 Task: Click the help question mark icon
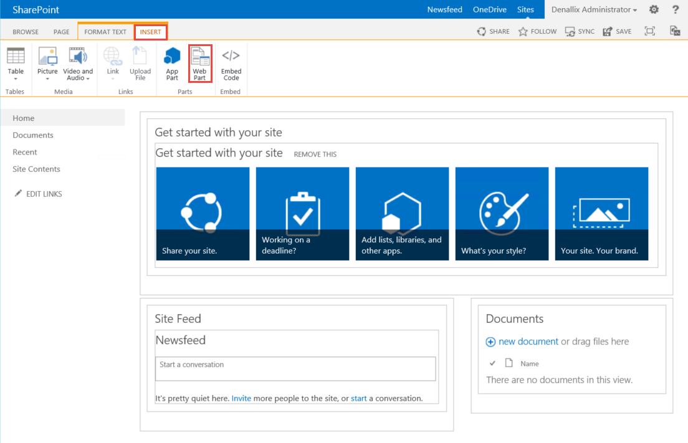click(676, 9)
